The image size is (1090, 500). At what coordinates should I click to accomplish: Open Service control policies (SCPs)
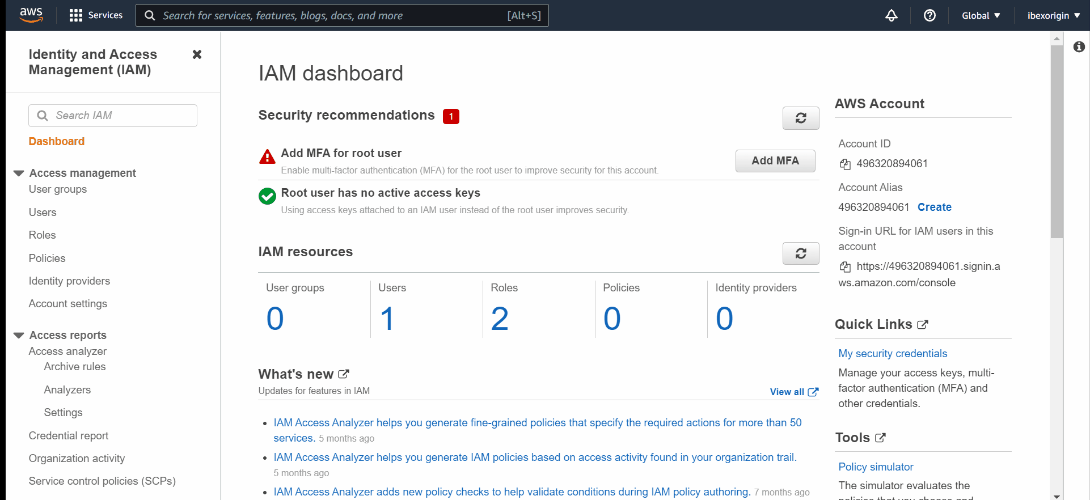pyautogui.click(x=102, y=481)
